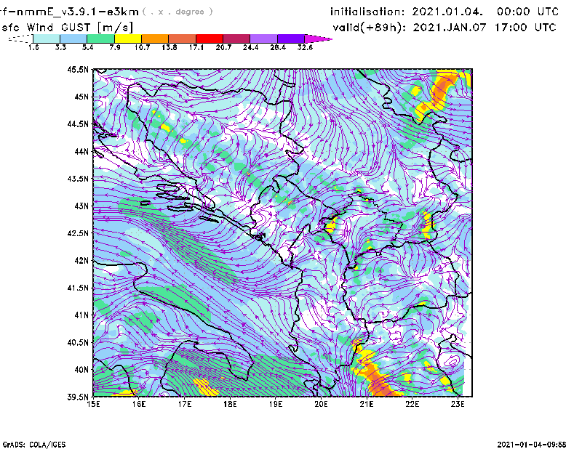Viewport: 582px width, 449px height.
Task: Click the bright red legend swatch
Action: [x=210, y=39]
